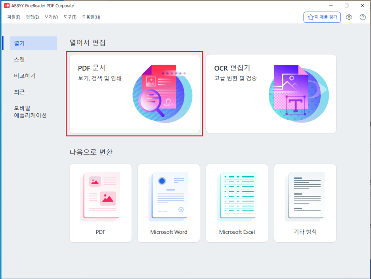Viewport: 371px width, 279px height.
Task: Open the 보기(V) menu
Action: pyautogui.click(x=51, y=17)
